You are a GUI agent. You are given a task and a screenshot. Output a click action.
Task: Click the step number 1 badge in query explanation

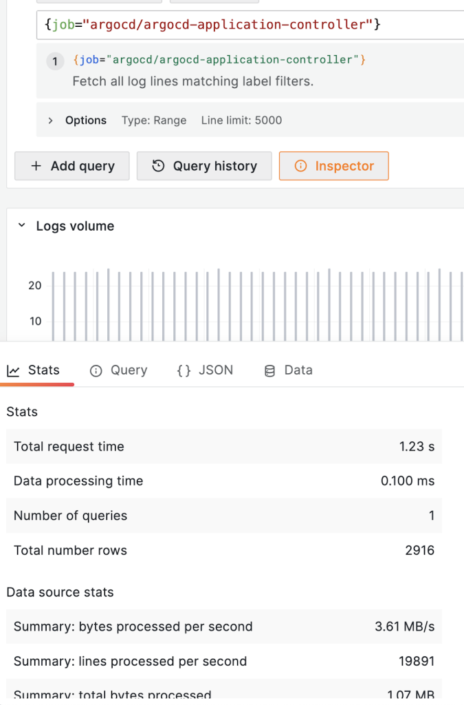pyautogui.click(x=56, y=61)
